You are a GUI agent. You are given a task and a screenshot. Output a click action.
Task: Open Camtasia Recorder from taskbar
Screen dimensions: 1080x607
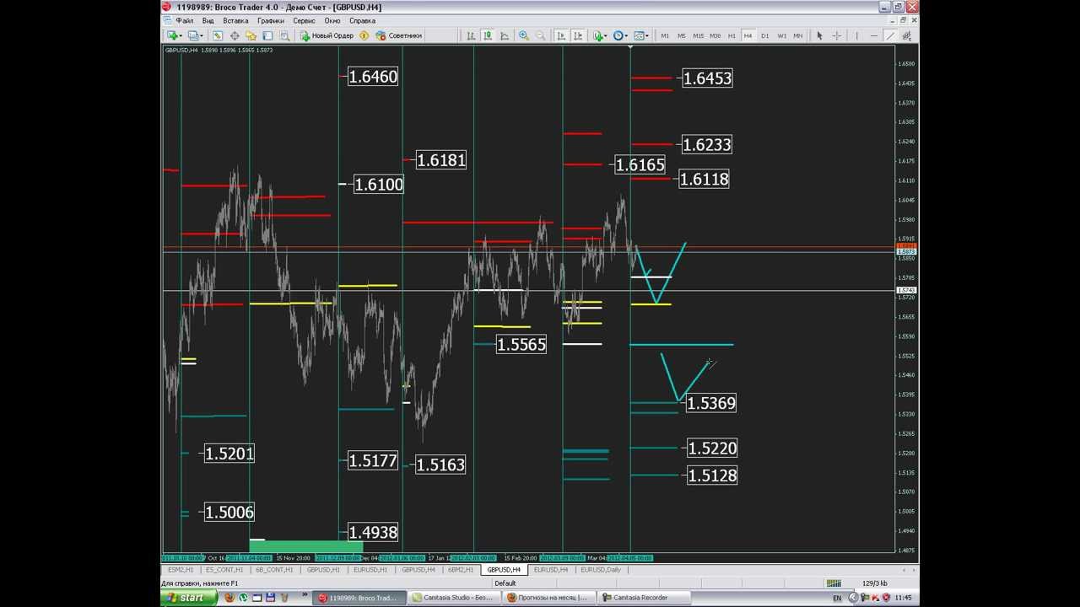click(x=642, y=598)
